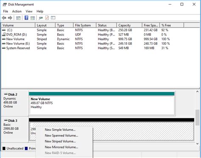
Task: Sort by the File System column header
Action: pos(85,25)
